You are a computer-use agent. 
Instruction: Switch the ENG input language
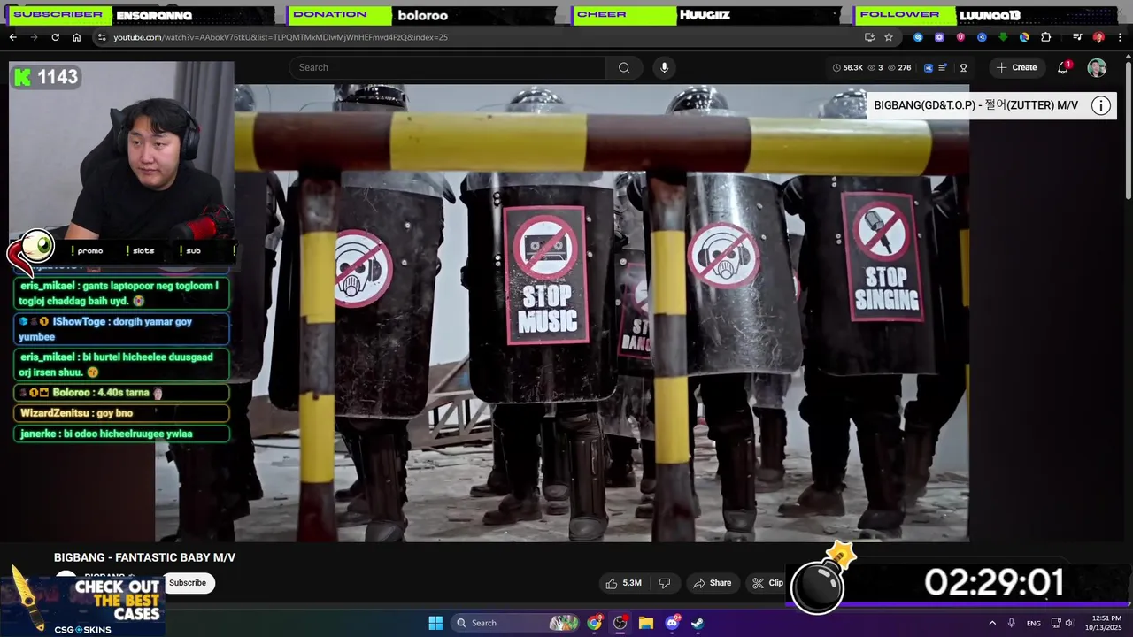pyautogui.click(x=1034, y=623)
